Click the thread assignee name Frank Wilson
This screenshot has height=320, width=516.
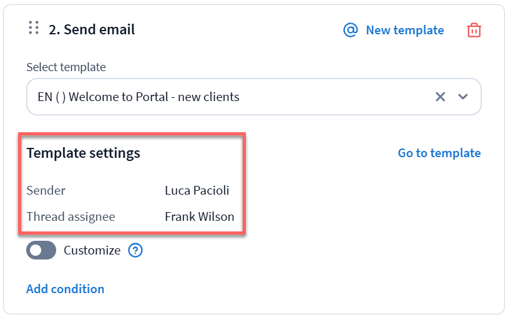[199, 217]
